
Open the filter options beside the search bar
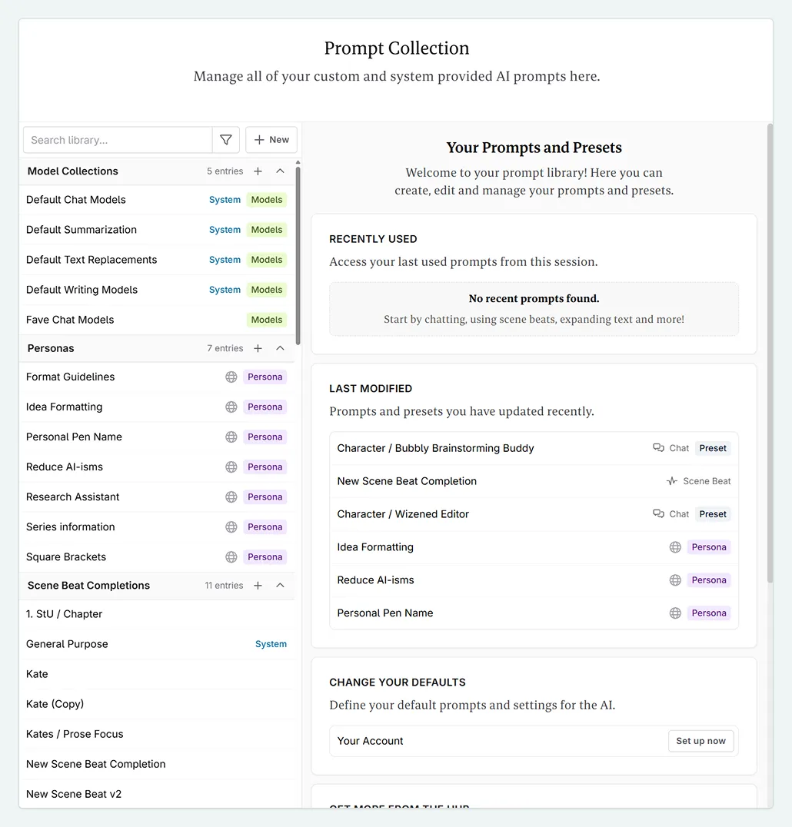(226, 139)
